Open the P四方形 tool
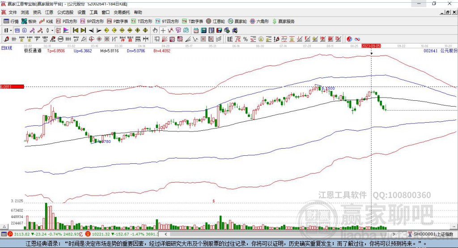The image size is (458, 248). click(67, 21)
